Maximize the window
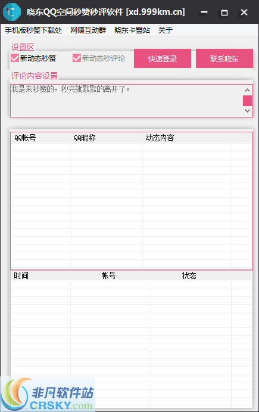The image size is (259, 412). (x=224, y=12)
